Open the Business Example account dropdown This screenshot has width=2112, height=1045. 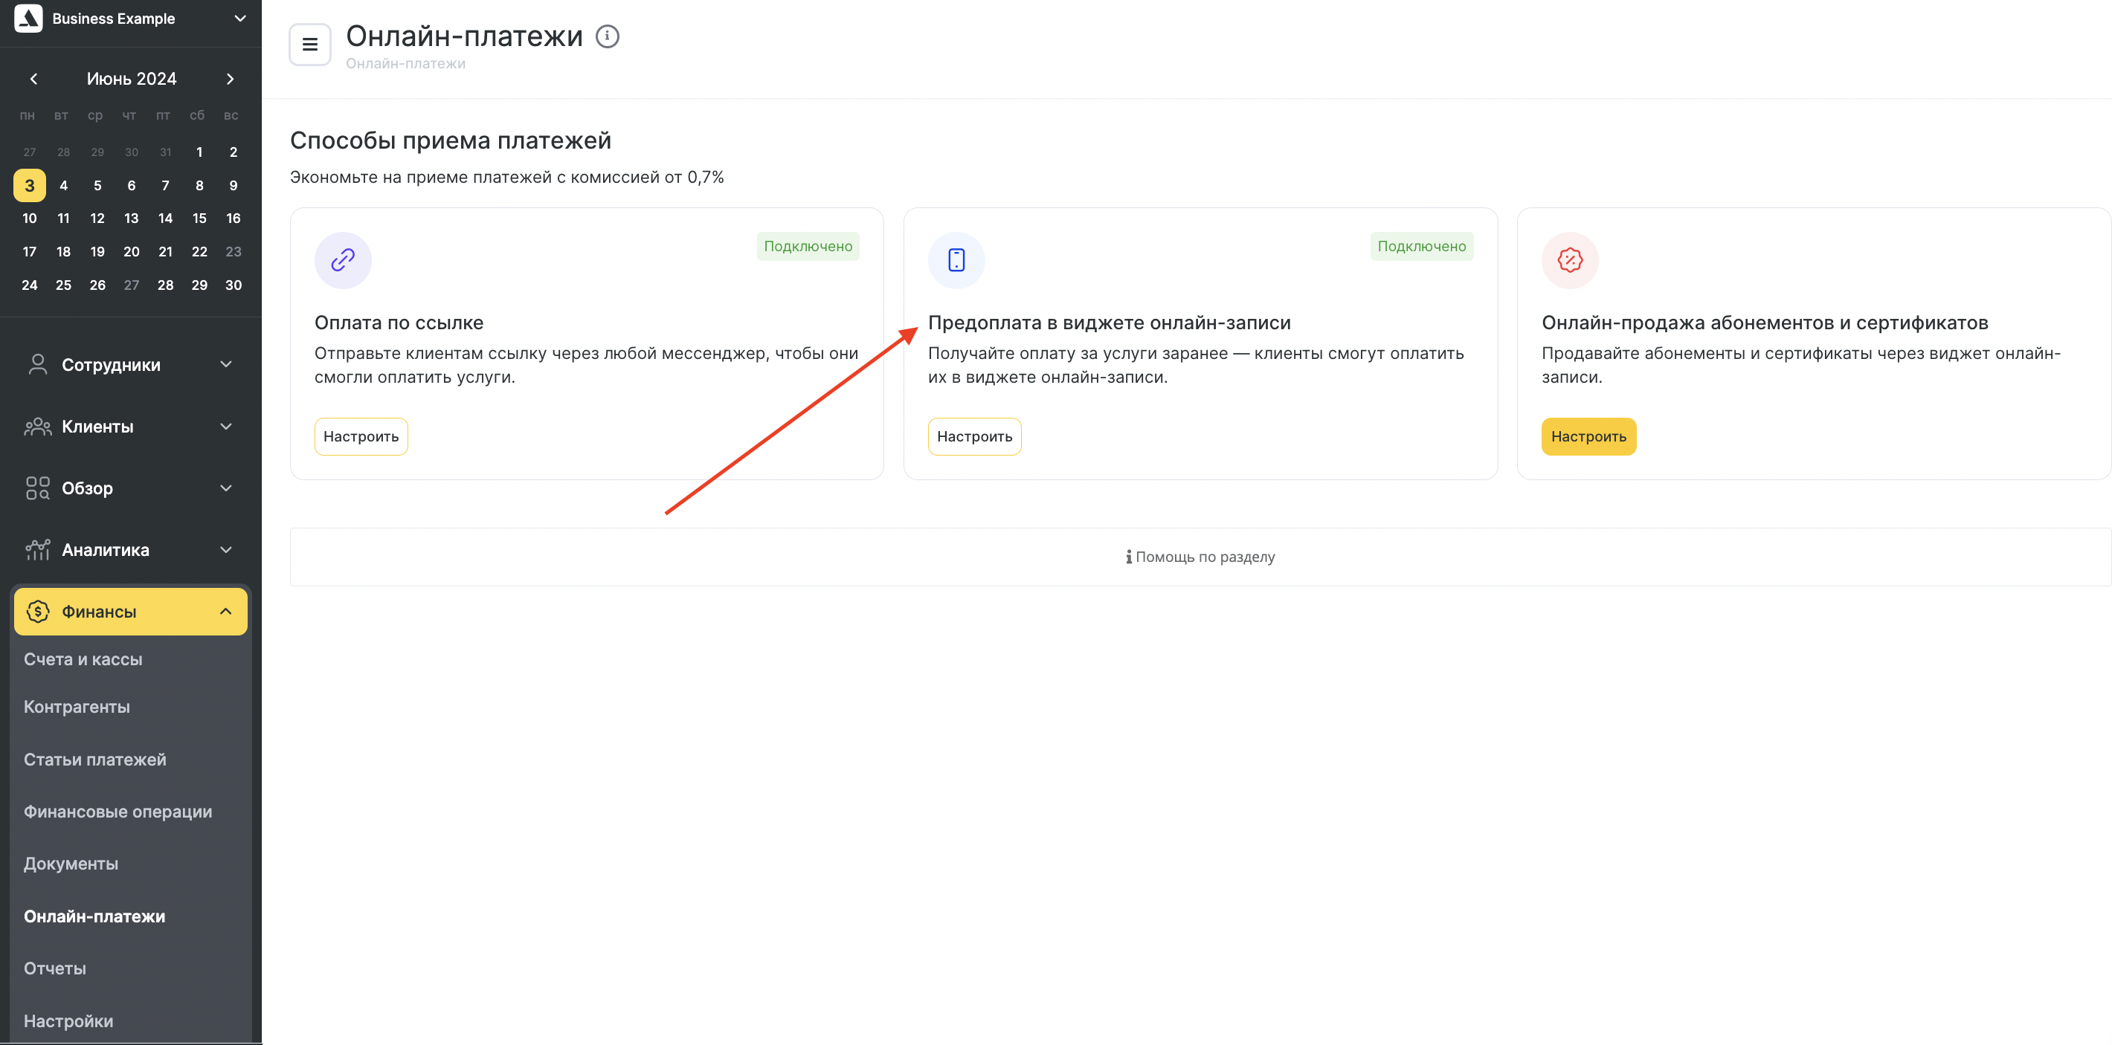(240, 18)
